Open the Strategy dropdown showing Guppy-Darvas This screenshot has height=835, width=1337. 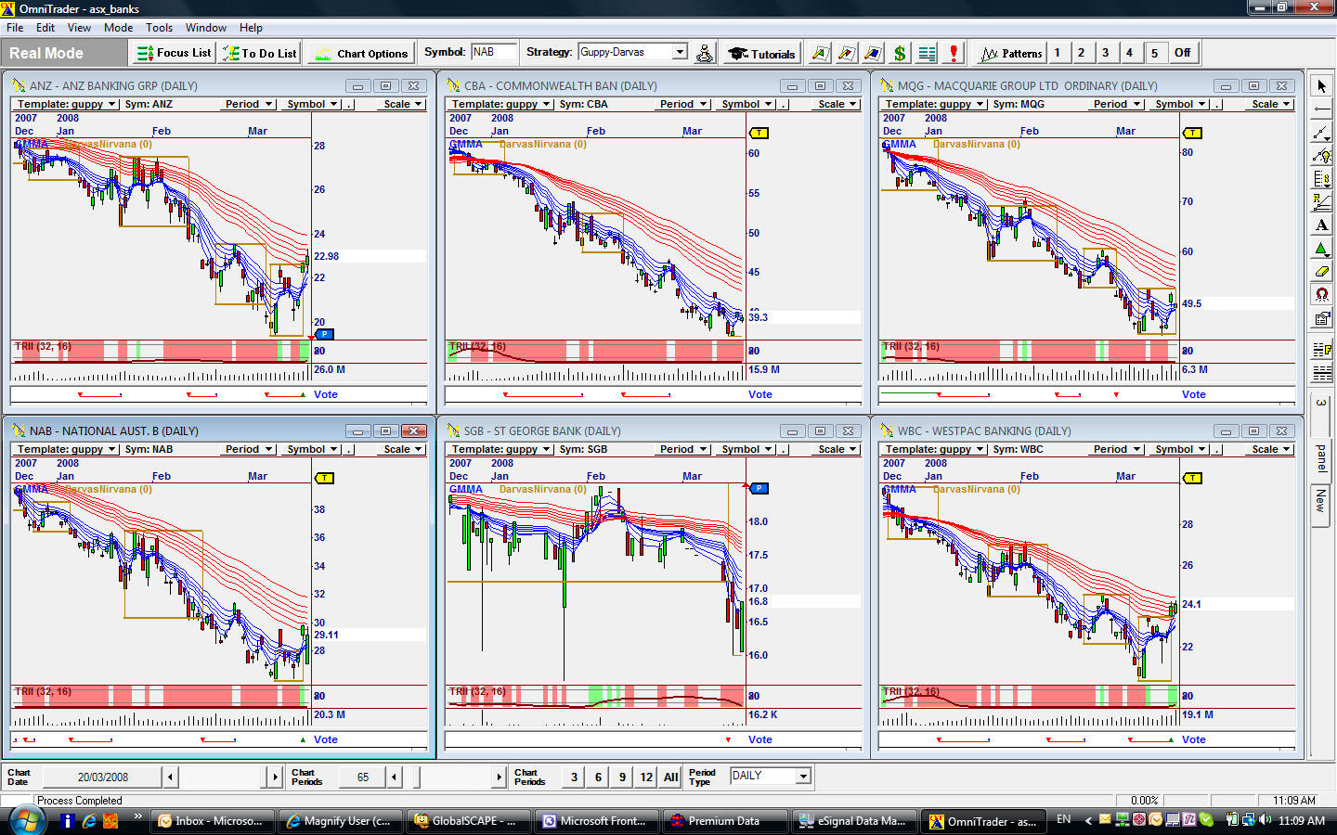point(680,52)
